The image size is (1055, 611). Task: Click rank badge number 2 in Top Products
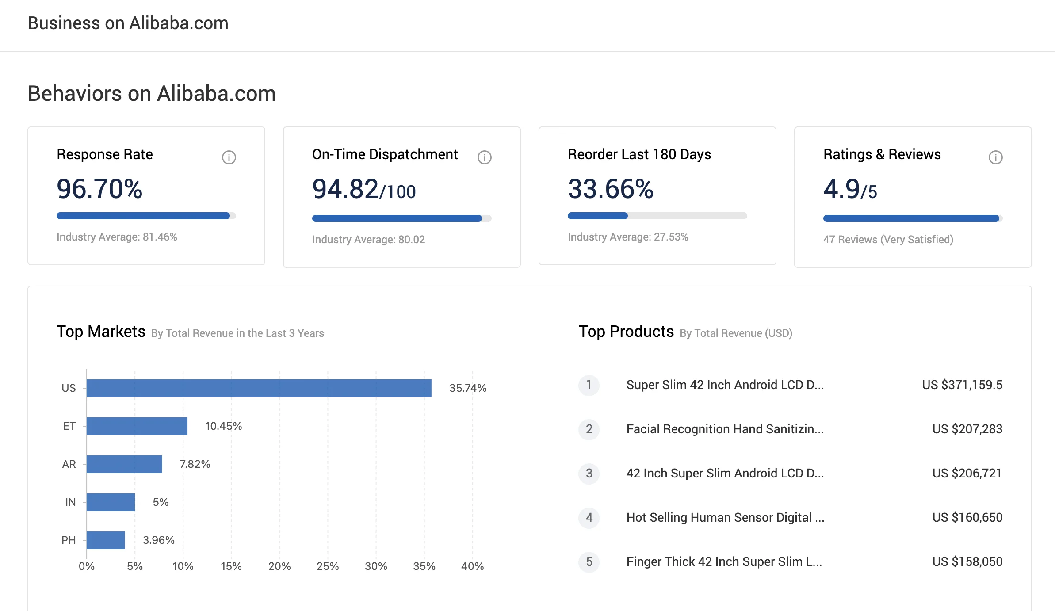589,429
